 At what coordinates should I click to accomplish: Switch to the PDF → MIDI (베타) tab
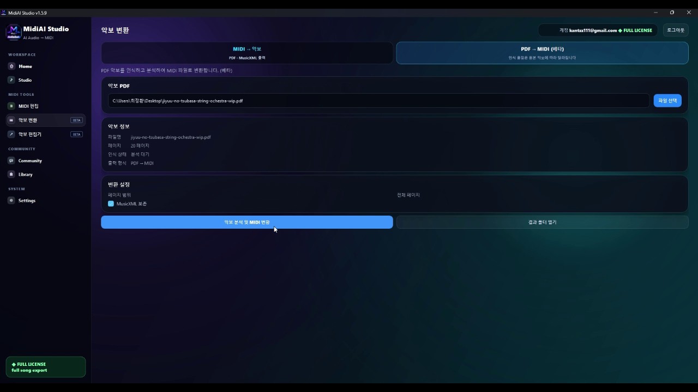542,53
